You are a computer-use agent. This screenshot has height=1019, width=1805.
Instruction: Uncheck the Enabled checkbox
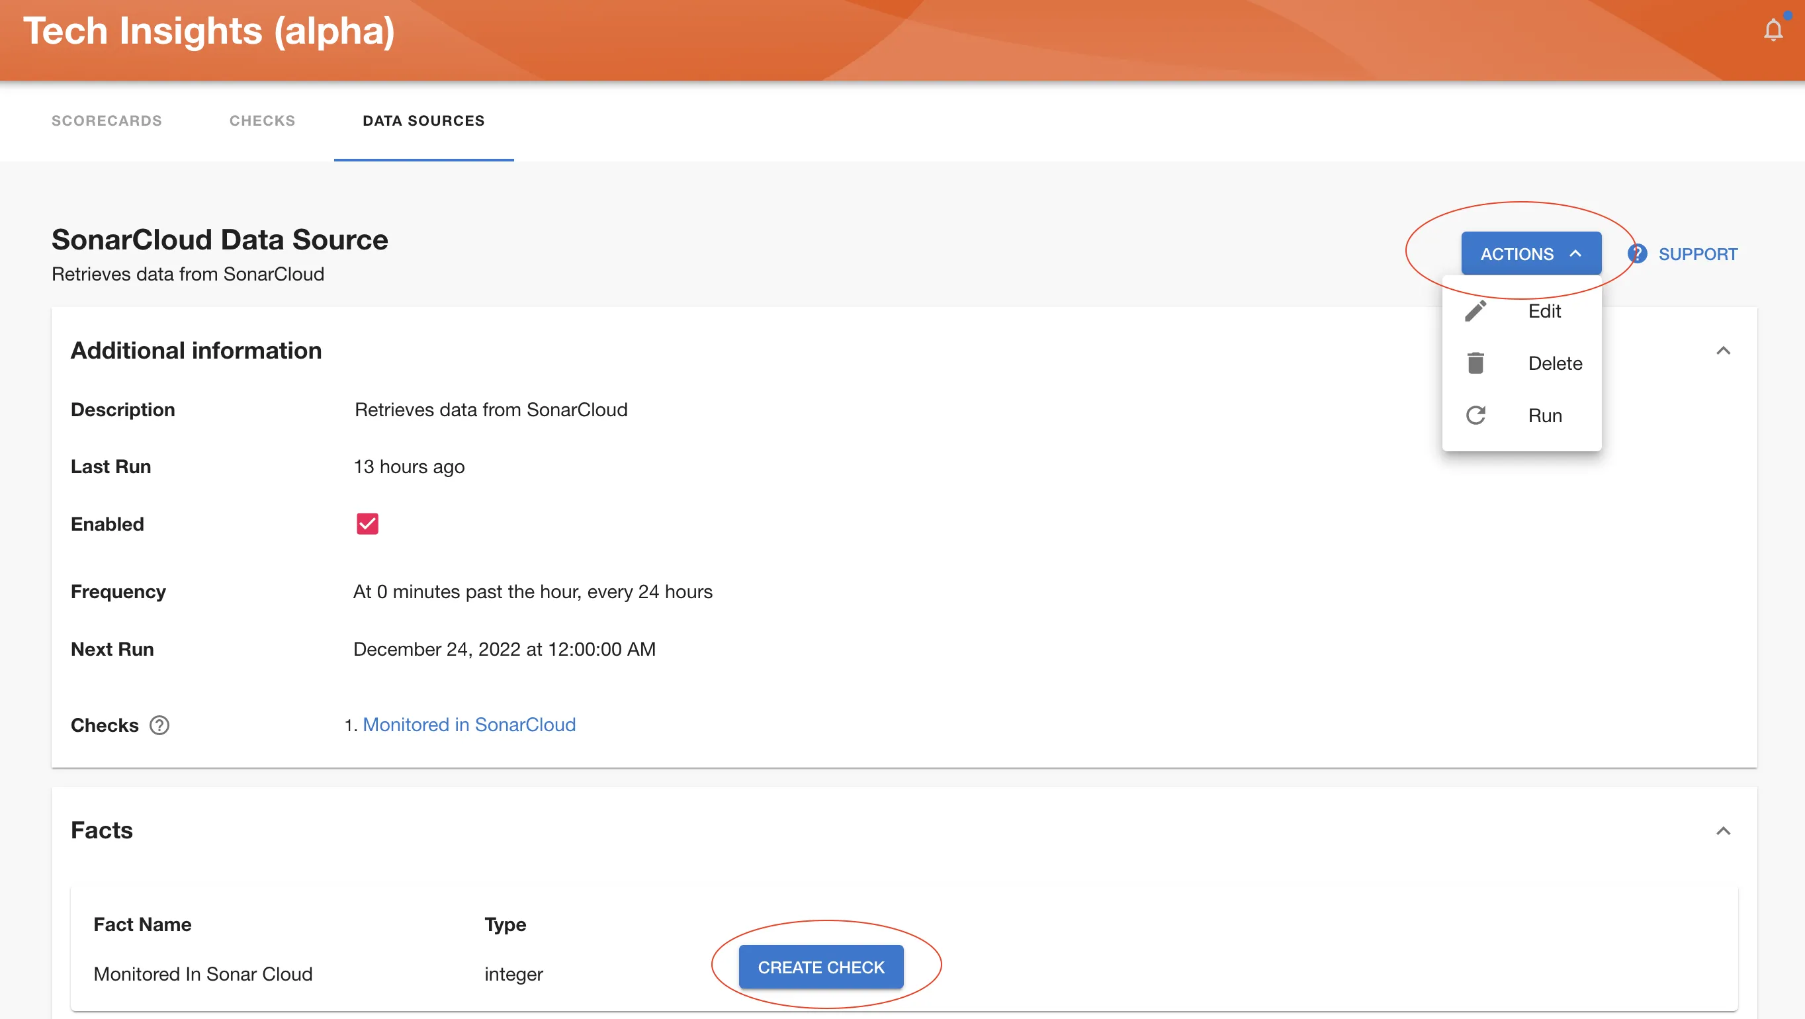click(367, 523)
